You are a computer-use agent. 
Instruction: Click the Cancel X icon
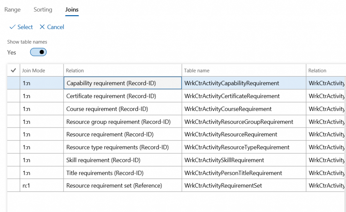[42, 27]
